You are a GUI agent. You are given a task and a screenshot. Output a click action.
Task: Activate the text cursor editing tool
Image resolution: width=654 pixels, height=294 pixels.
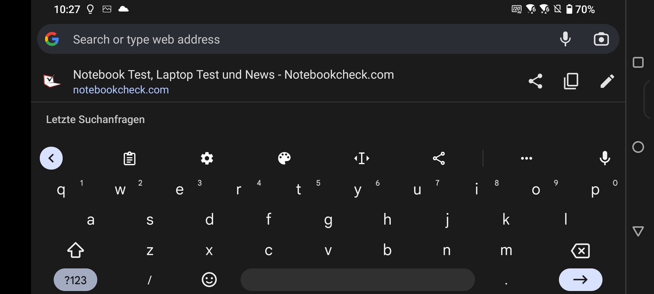[x=362, y=158]
